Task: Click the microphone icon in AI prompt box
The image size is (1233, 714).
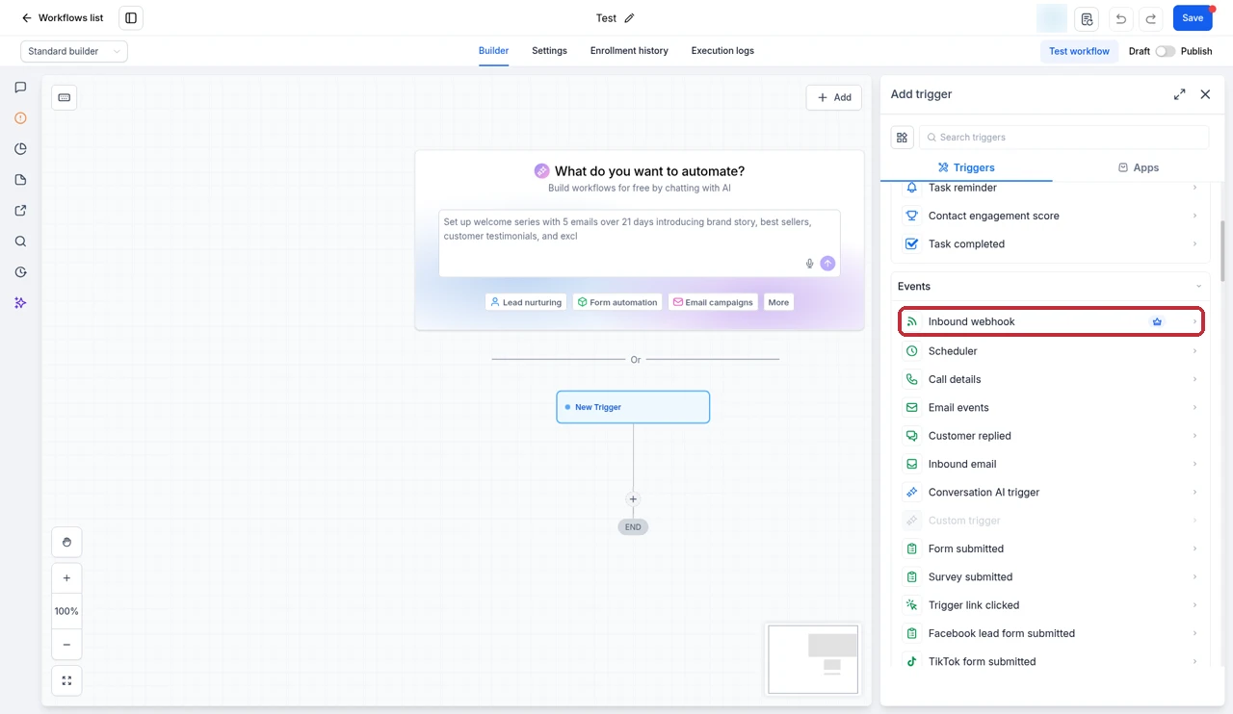Action: (x=810, y=264)
